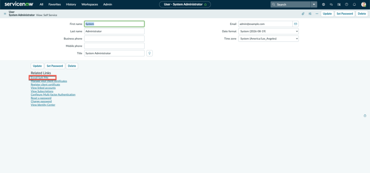The width and height of the screenshot is (370, 173).
Task: Click the lower Set Password button
Action: [x=55, y=66]
